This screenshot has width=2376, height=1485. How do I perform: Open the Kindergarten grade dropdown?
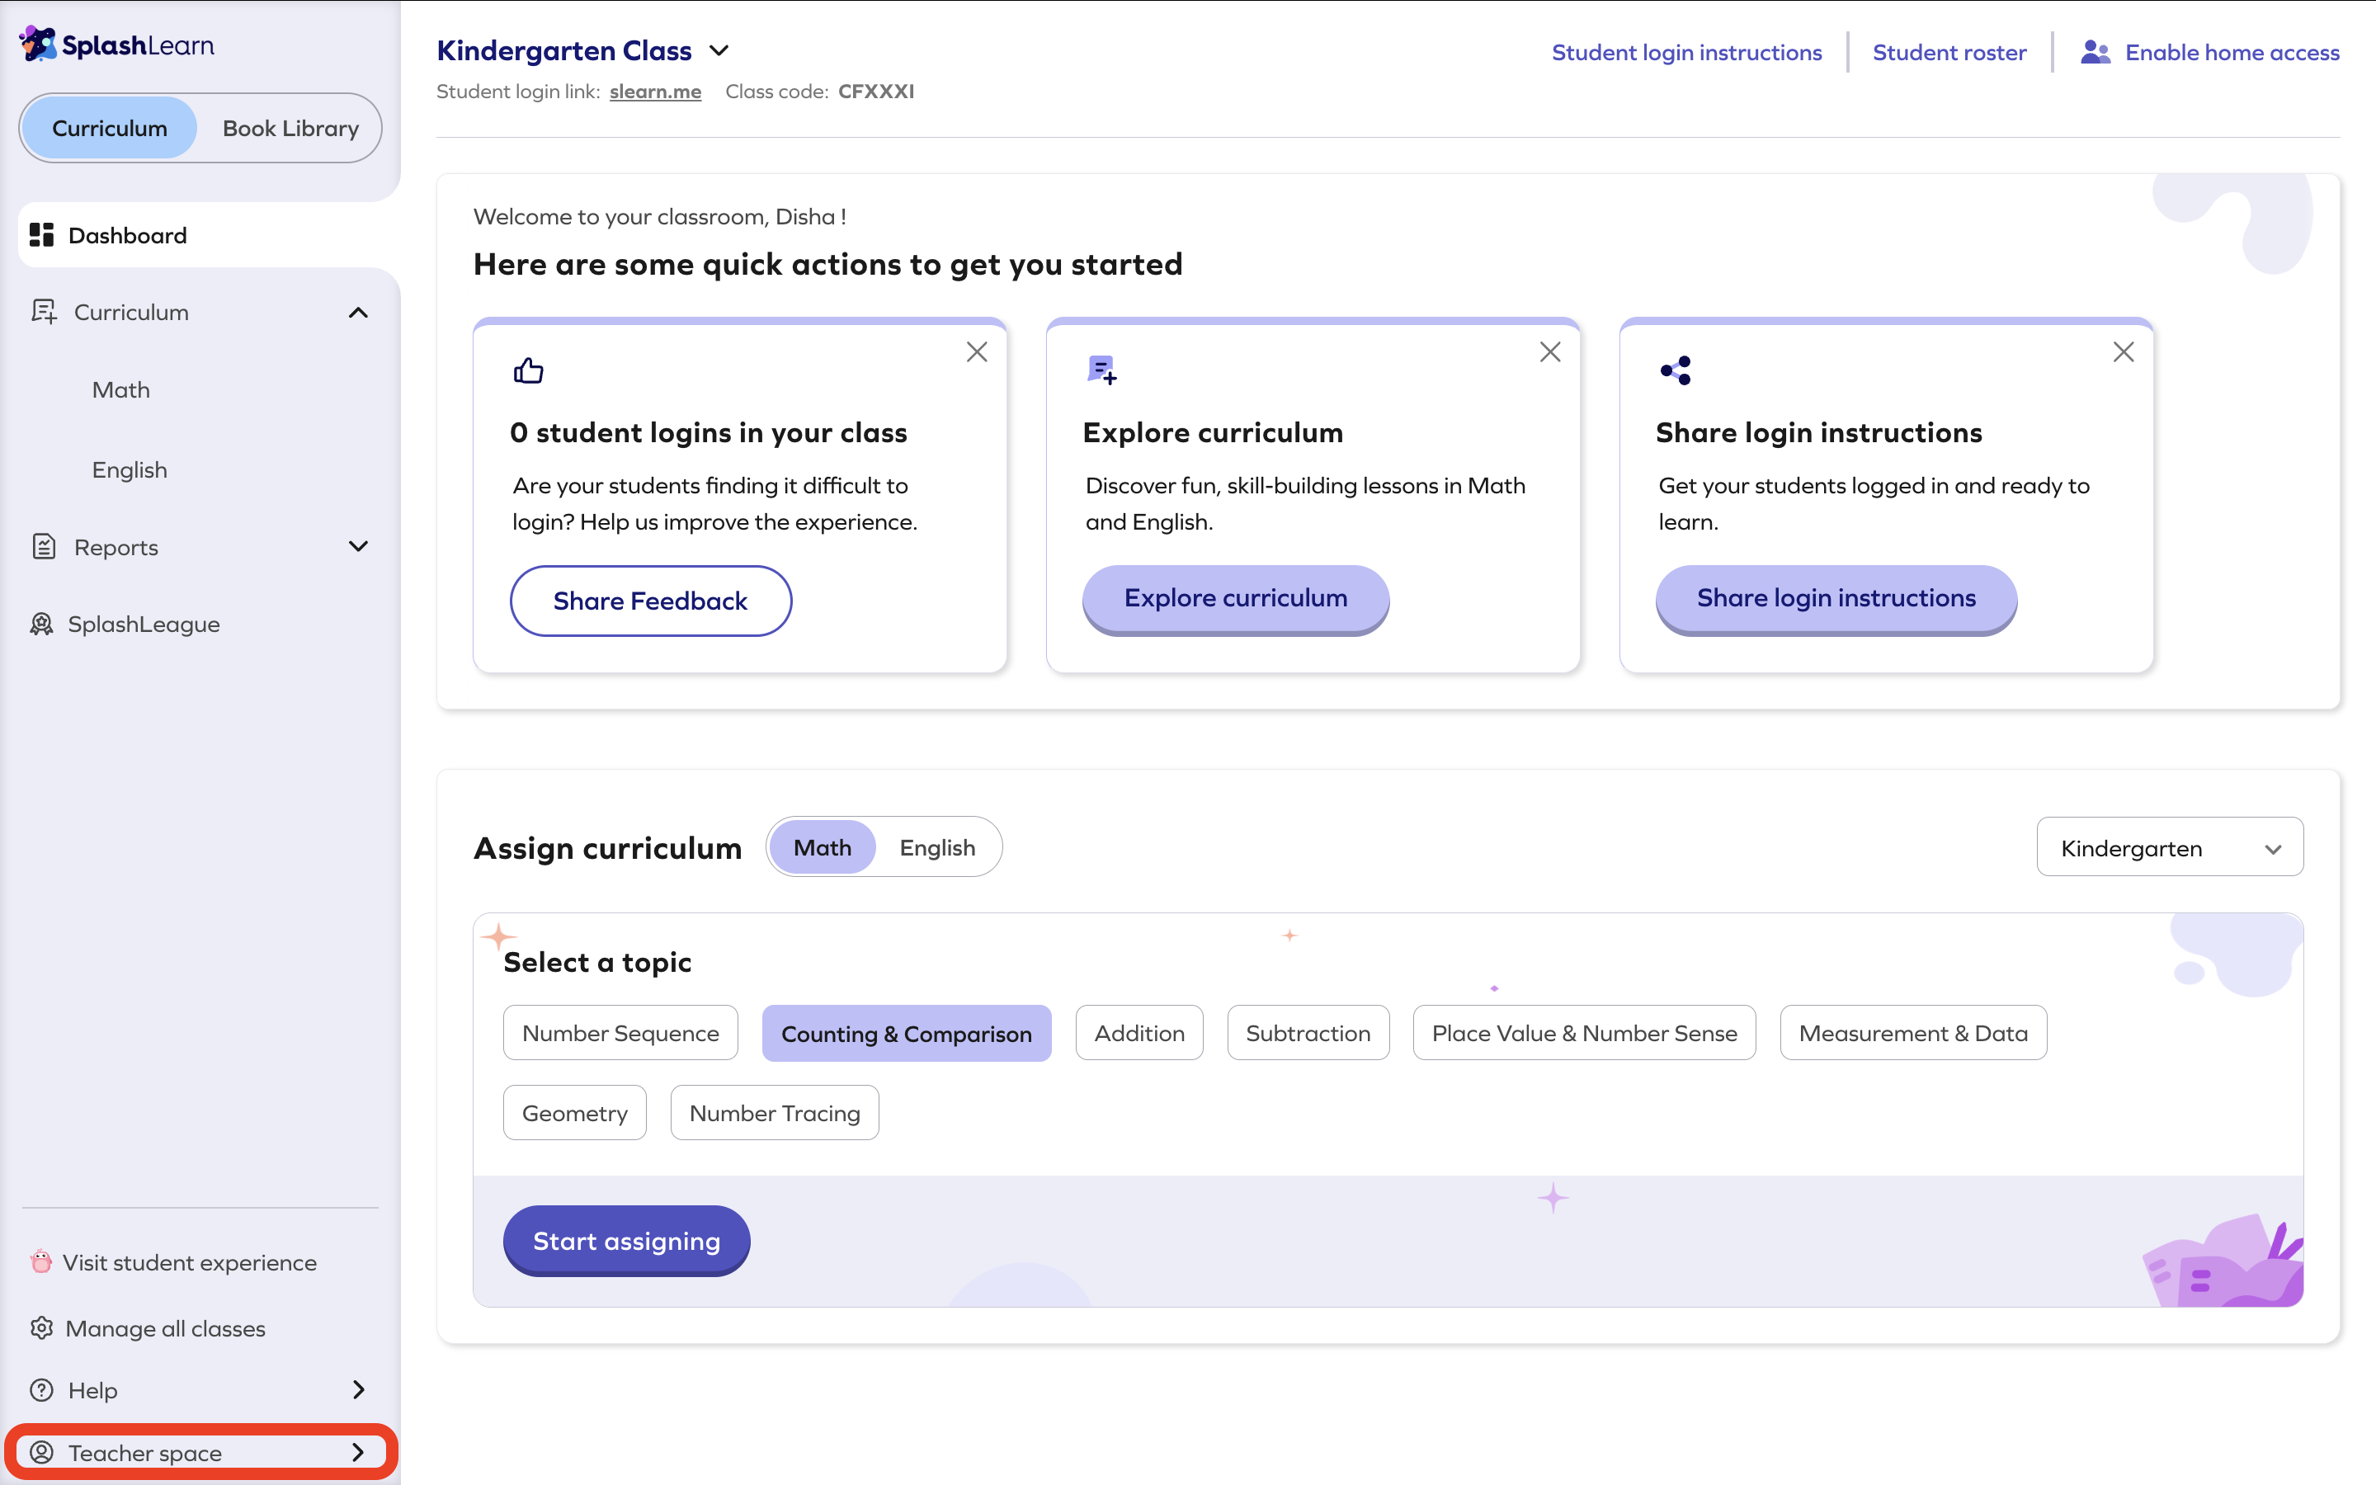click(2170, 847)
